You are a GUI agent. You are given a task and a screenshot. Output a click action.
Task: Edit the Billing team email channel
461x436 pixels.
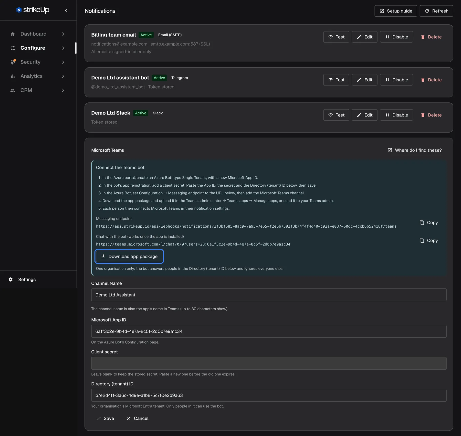tap(364, 37)
